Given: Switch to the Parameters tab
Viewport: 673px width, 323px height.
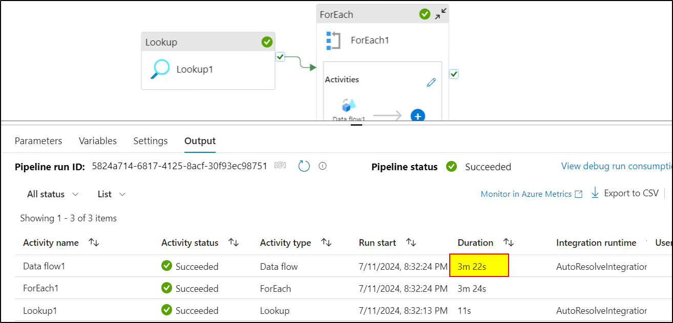Looking at the screenshot, I should [x=38, y=141].
